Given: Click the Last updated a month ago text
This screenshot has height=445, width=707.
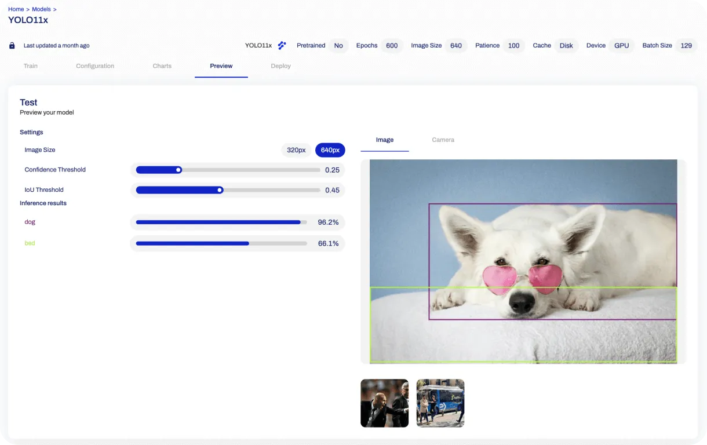Looking at the screenshot, I should coord(56,46).
